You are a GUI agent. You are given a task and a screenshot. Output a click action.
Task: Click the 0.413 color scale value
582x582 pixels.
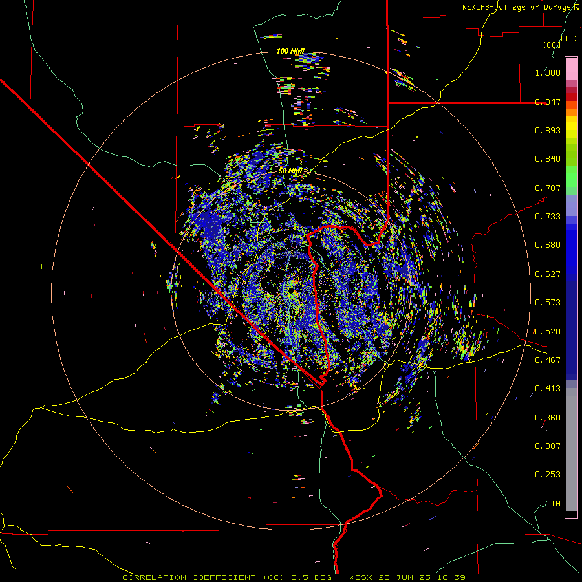tap(548, 389)
